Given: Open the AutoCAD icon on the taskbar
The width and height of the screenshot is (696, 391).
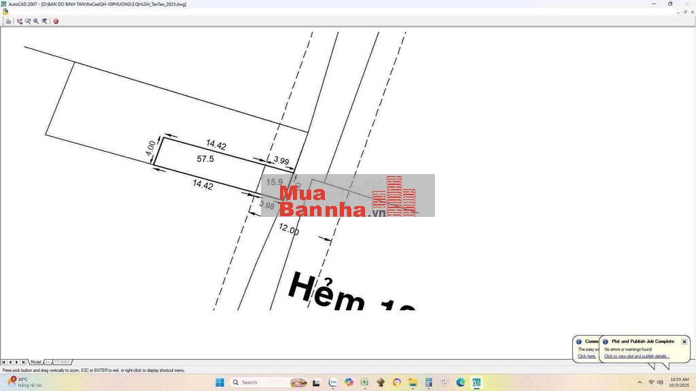Looking at the screenshot, I should pos(476,382).
